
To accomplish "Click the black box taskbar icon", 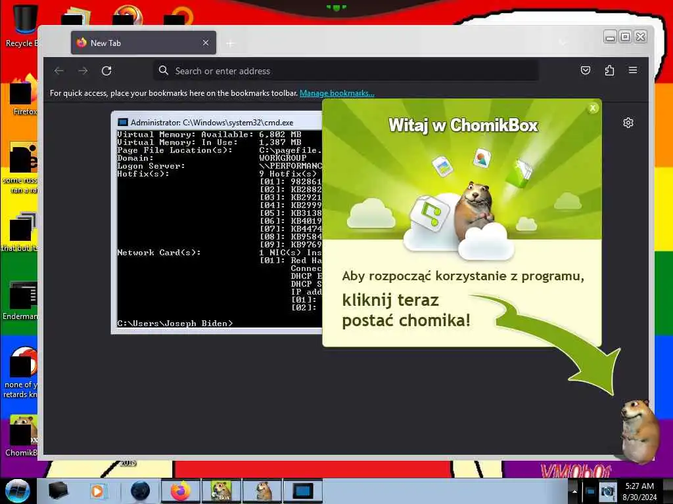I will [58, 491].
